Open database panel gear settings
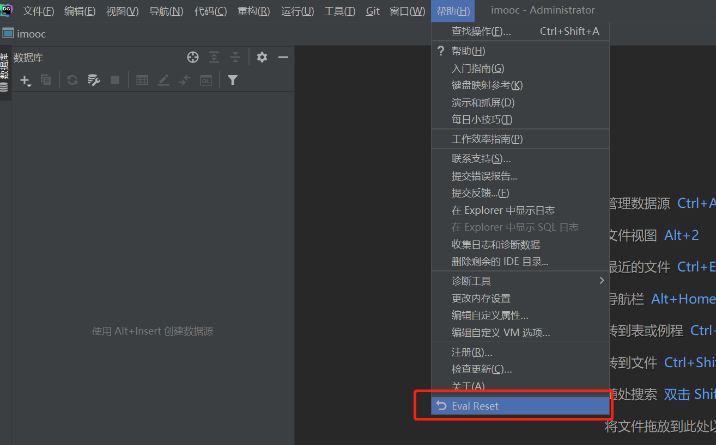Image resolution: width=716 pixels, height=445 pixels. pyautogui.click(x=262, y=57)
